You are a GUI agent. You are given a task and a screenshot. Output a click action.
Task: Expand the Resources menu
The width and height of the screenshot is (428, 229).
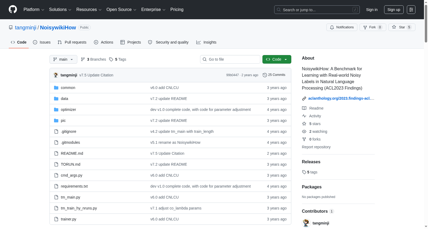tap(89, 10)
